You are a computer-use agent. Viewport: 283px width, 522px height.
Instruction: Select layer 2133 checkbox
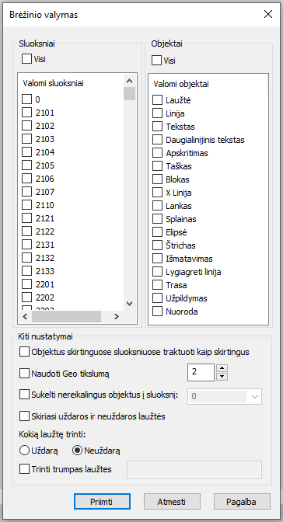tap(26, 271)
